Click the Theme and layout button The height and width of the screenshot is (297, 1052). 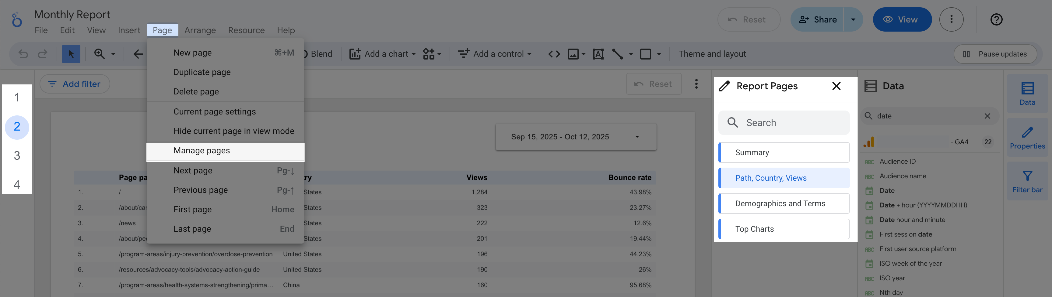(712, 53)
